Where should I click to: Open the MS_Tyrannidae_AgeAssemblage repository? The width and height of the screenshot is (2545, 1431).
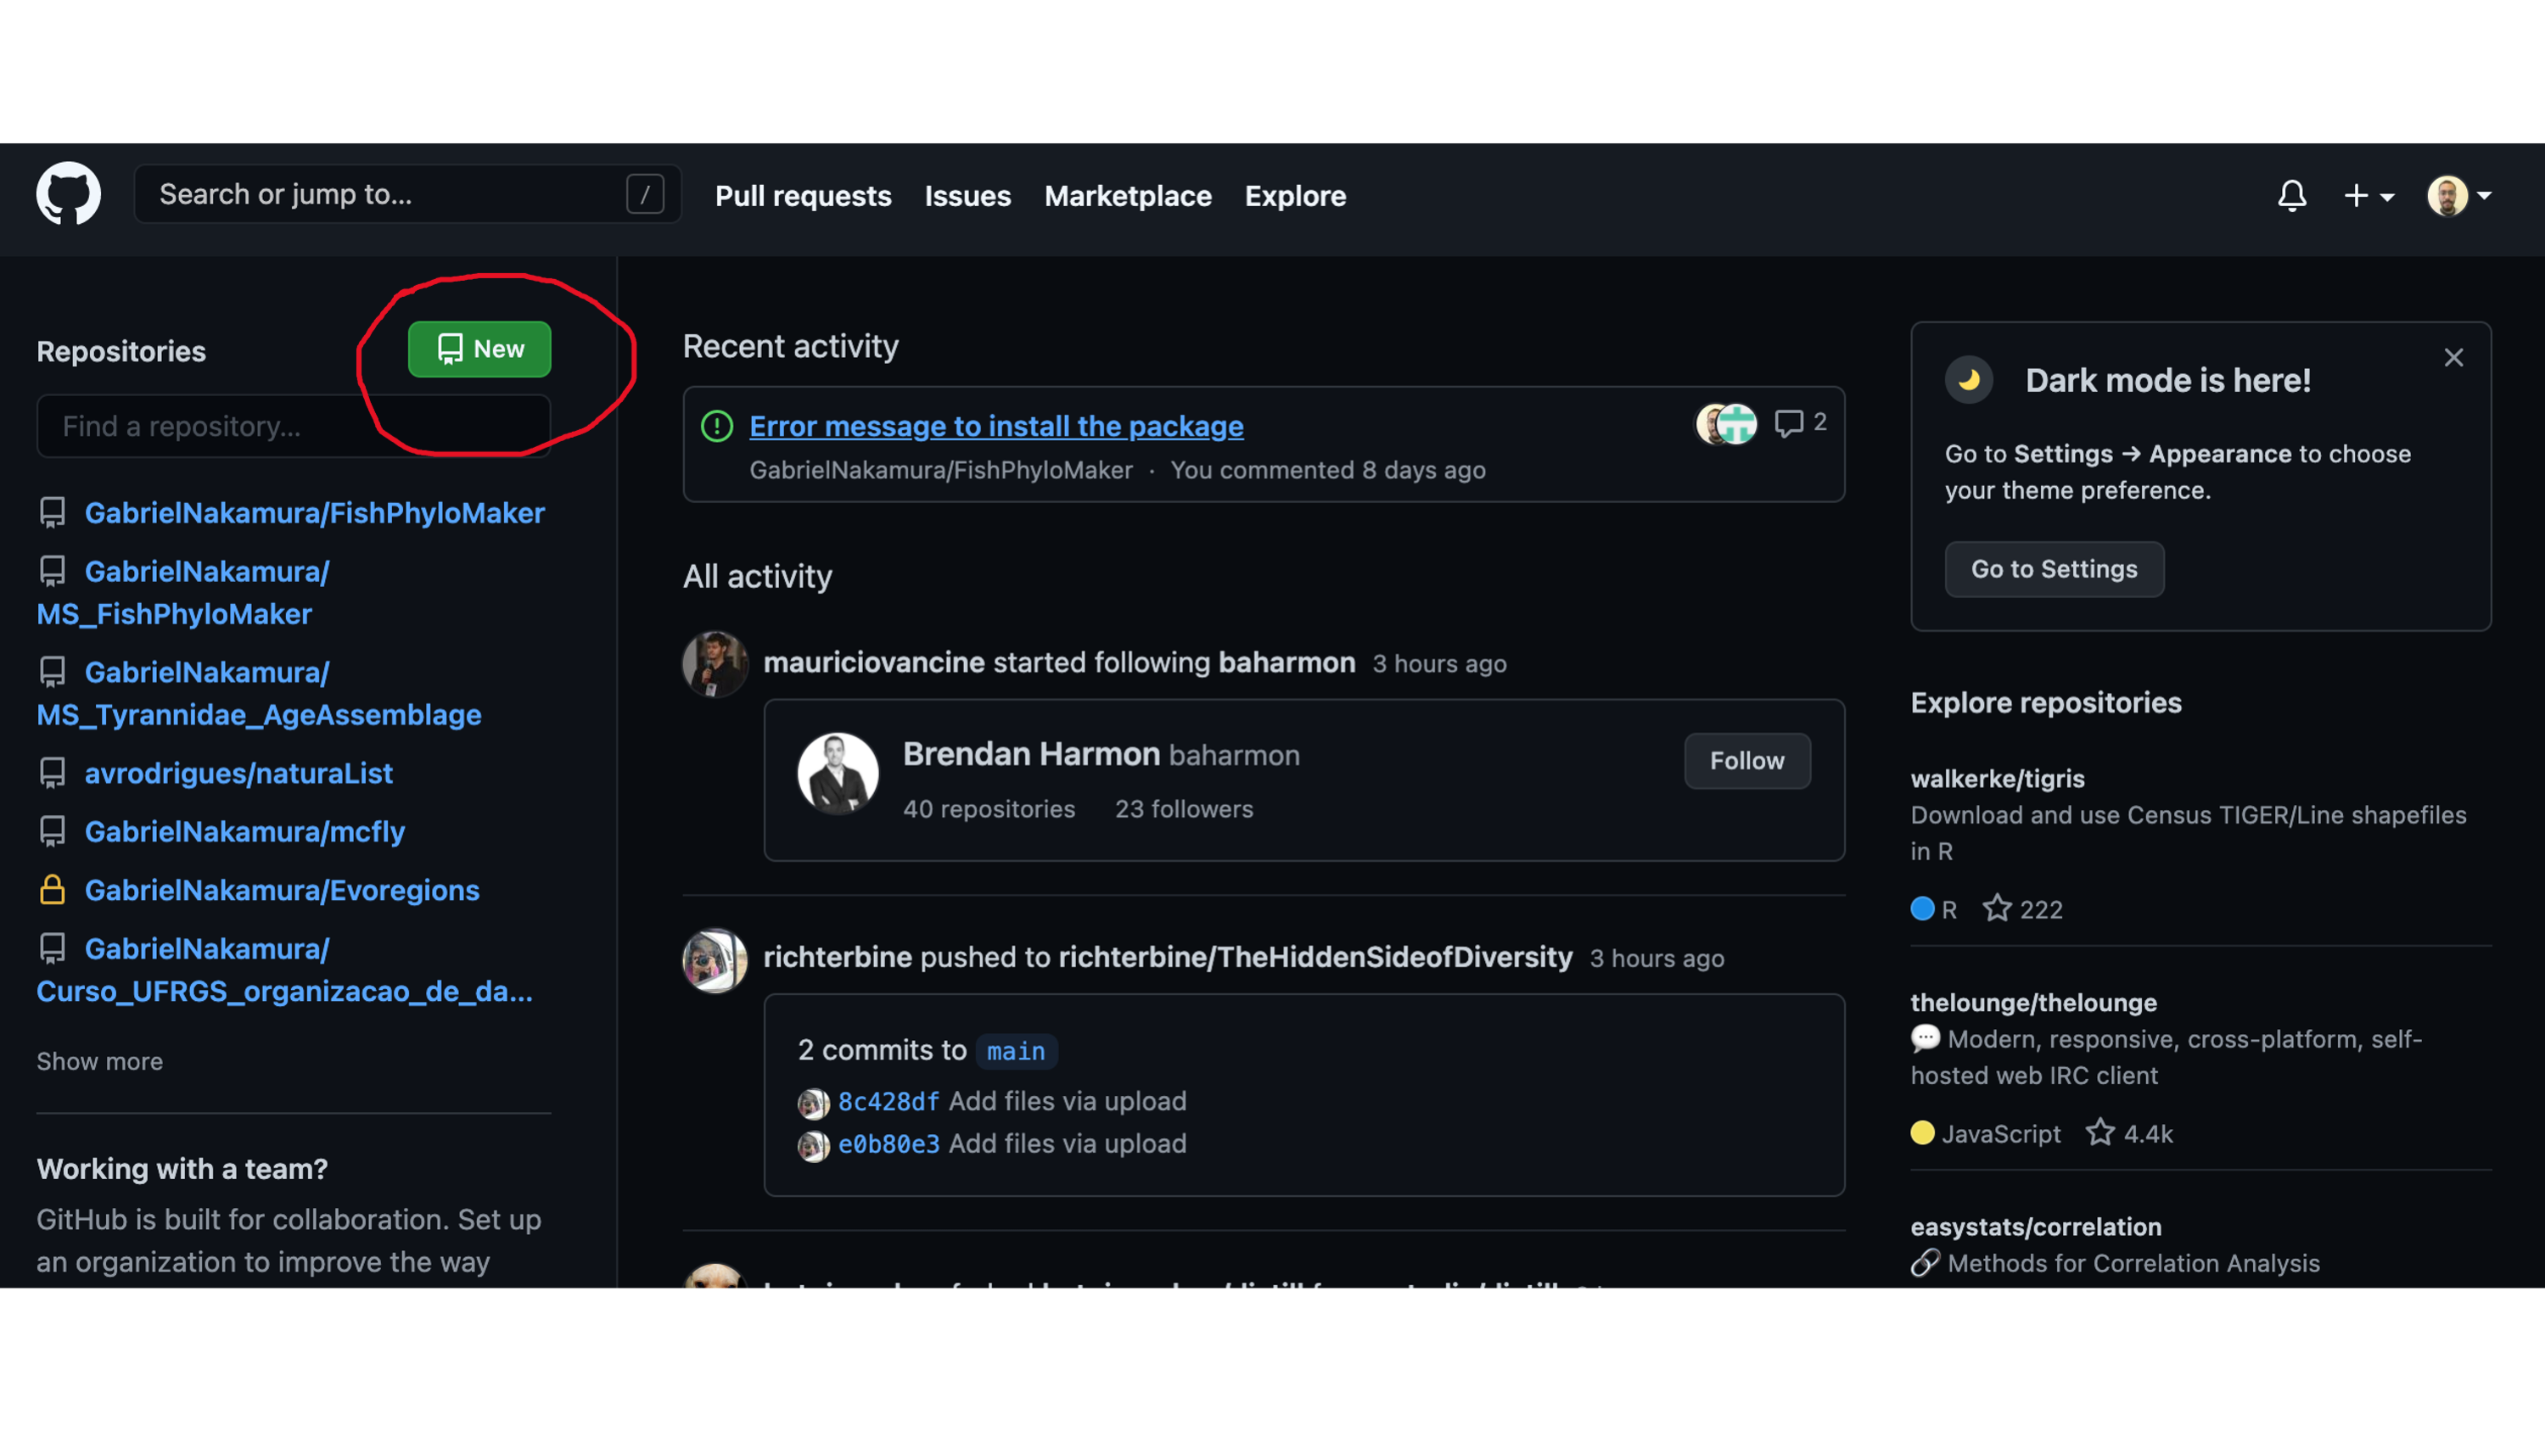click(259, 693)
